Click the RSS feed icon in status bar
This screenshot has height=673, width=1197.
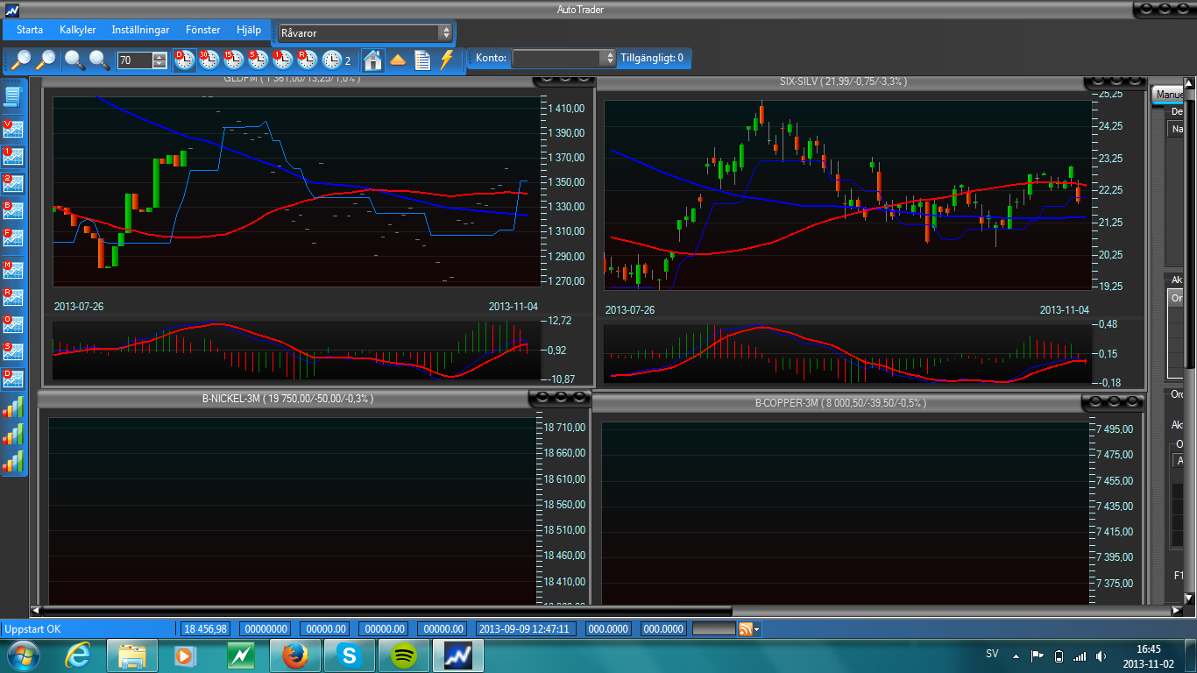(746, 628)
